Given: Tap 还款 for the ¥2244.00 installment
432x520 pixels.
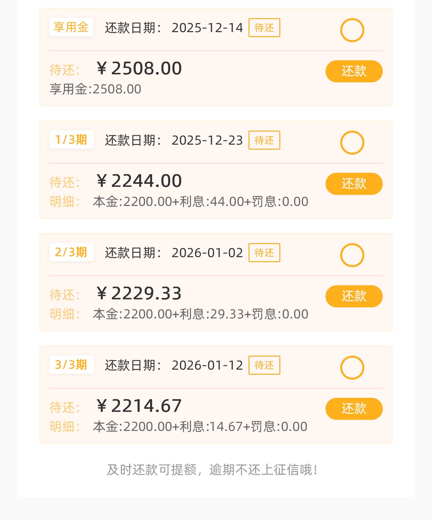Looking at the screenshot, I should point(354,184).
